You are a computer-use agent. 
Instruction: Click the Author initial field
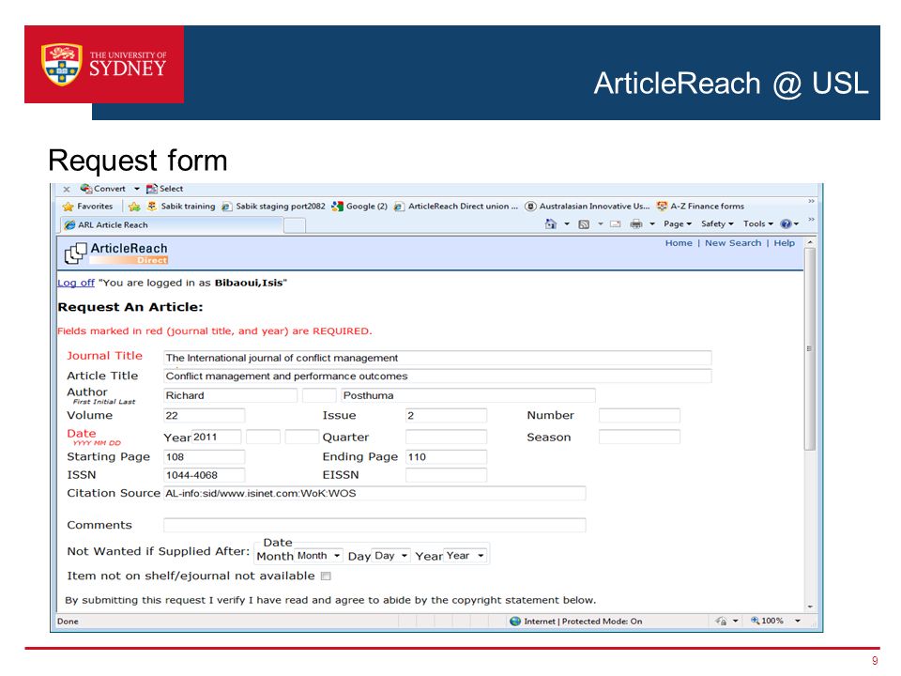click(319, 395)
